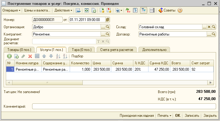Copy the row with the add-copy icon
Image resolution: width=220 pixels, height=121 pixels.
pyautogui.click(x=16, y=56)
